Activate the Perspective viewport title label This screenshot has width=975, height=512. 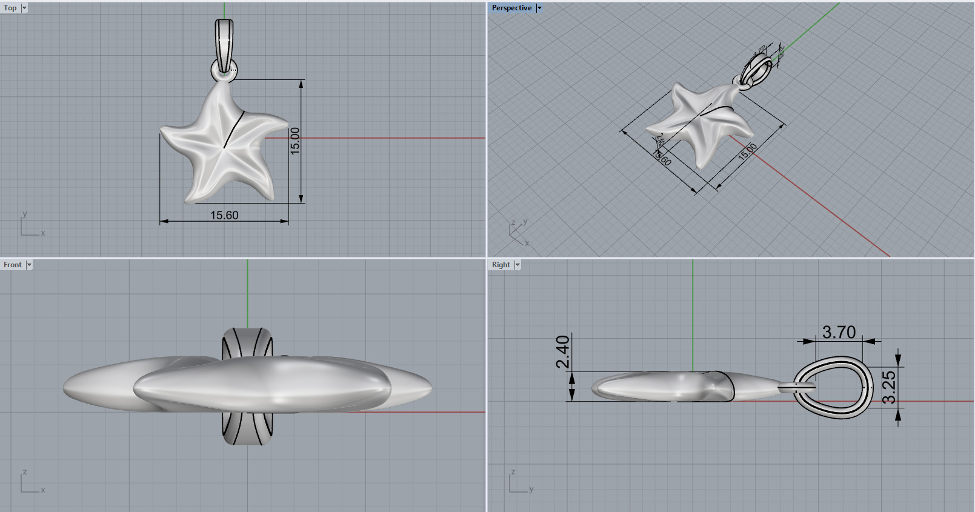click(x=511, y=8)
